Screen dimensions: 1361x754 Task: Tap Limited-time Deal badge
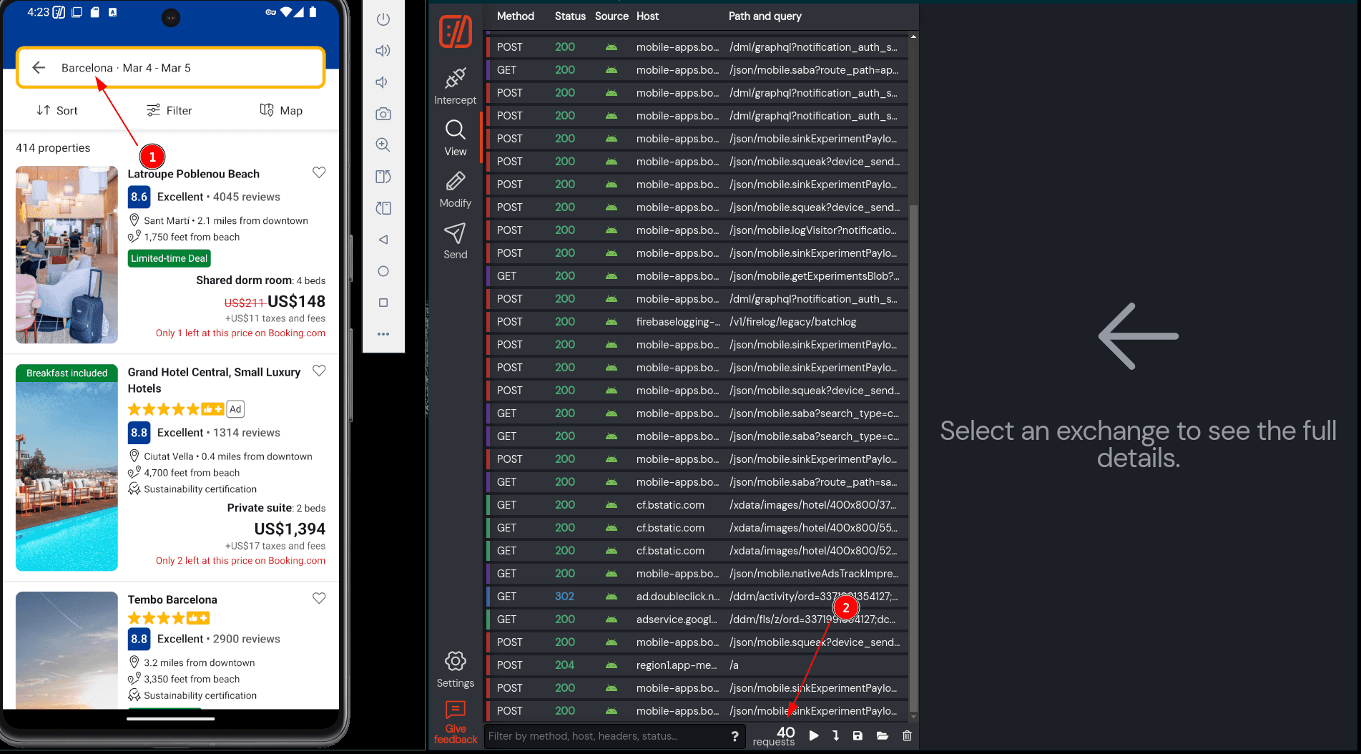coord(169,258)
